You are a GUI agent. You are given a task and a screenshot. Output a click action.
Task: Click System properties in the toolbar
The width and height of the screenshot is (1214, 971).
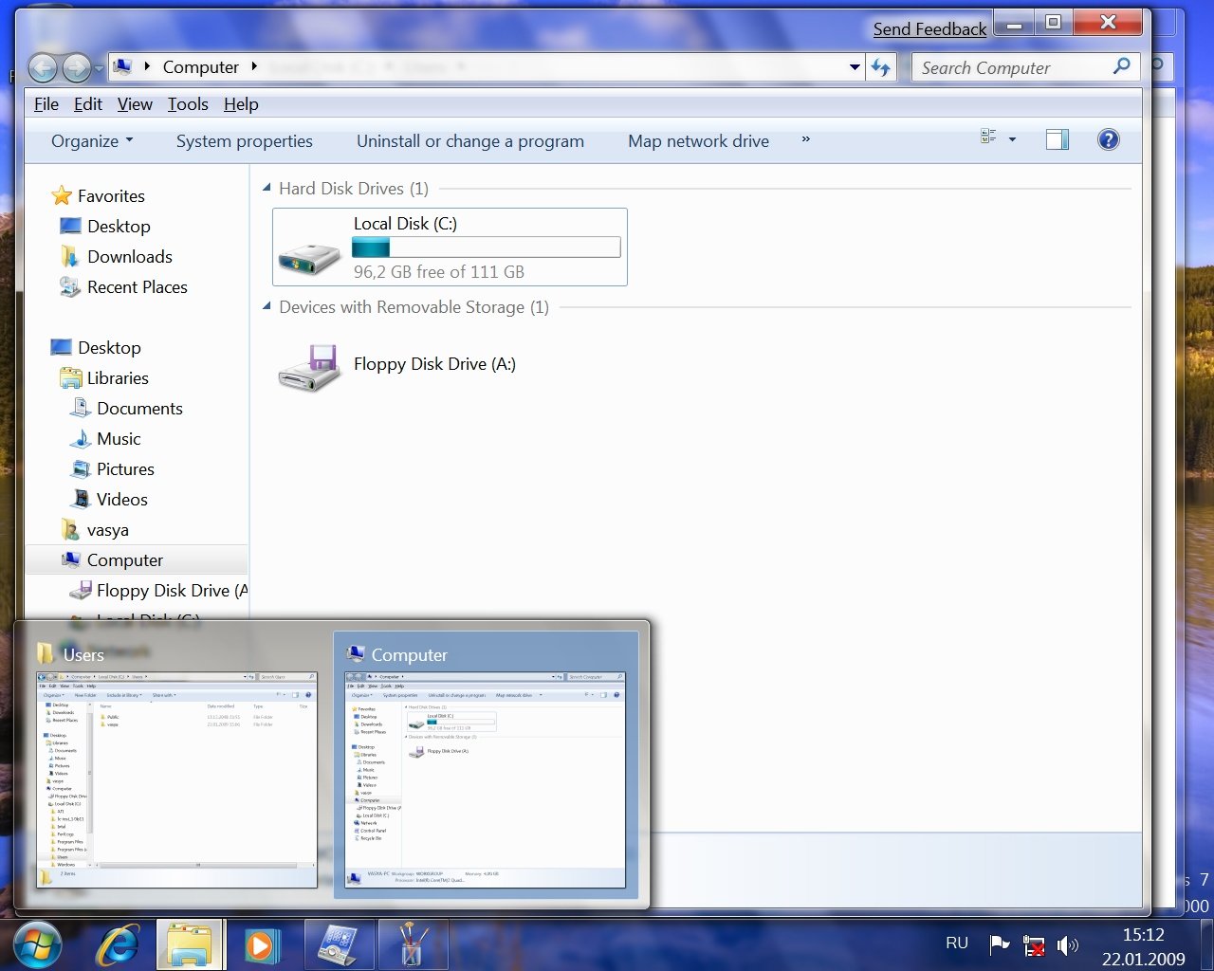(x=245, y=140)
